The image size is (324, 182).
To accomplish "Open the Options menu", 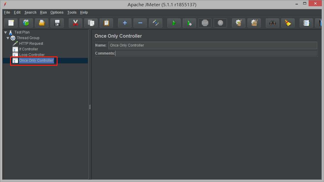I will pos(57,12).
